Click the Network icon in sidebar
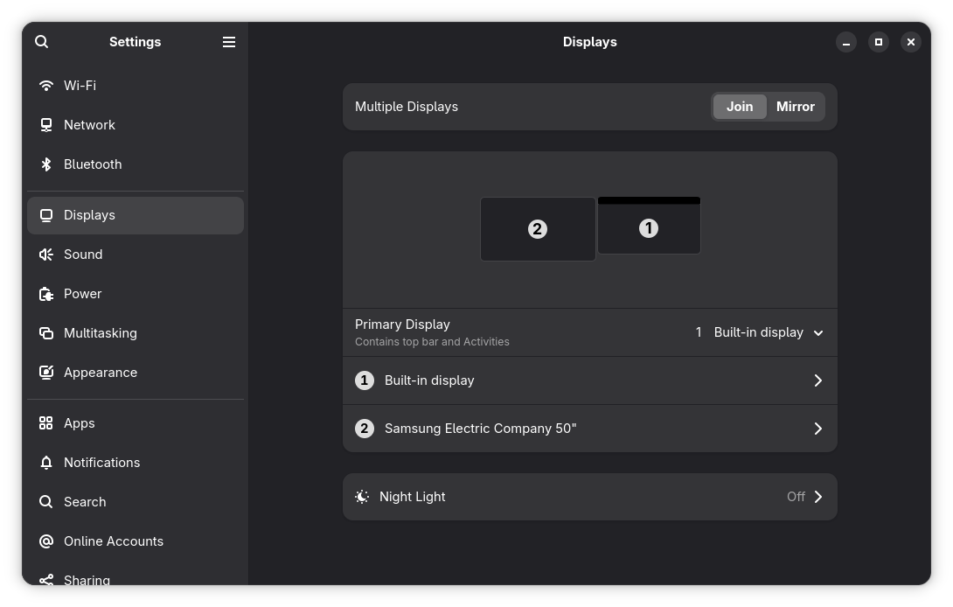Viewport: 953px width, 607px height. tap(46, 125)
